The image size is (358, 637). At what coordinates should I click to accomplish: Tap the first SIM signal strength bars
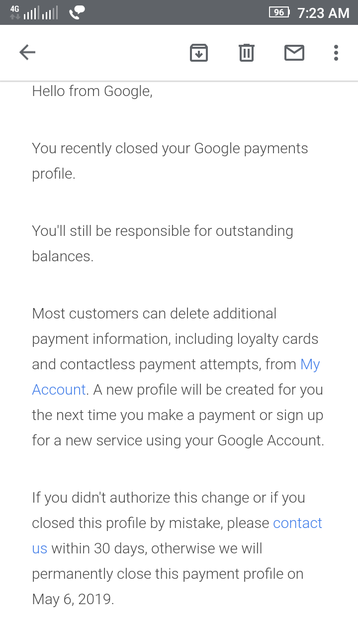[x=31, y=13]
